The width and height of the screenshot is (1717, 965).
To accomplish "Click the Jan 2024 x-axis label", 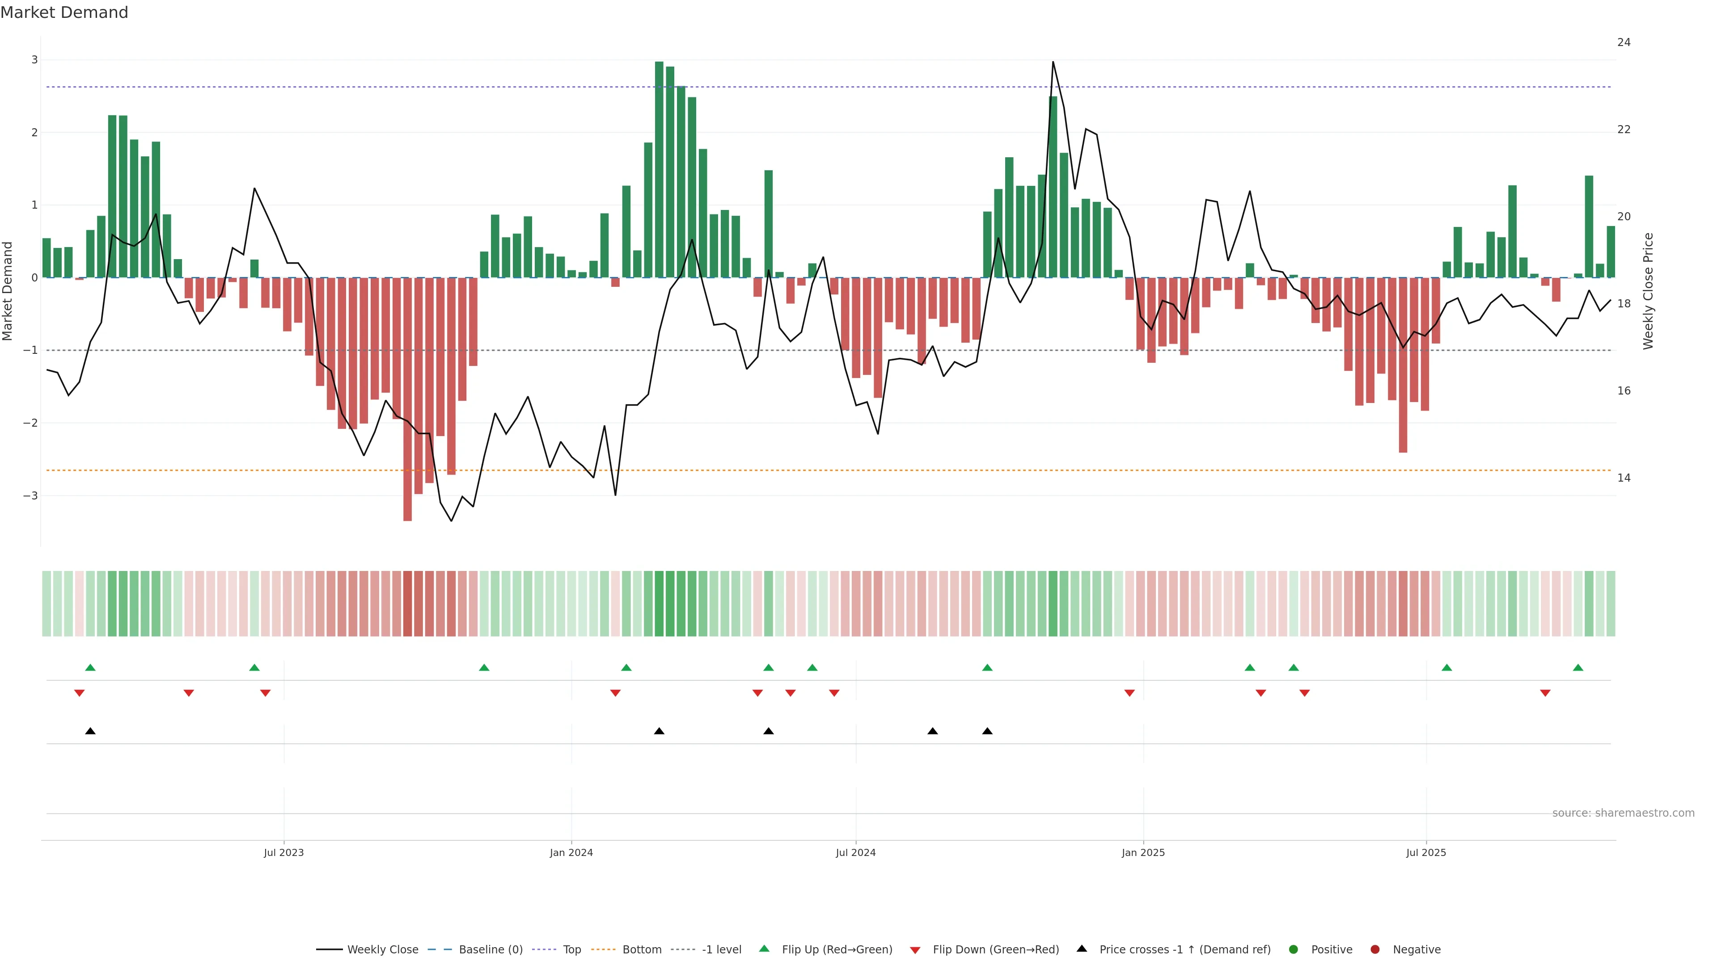I will pyautogui.click(x=571, y=853).
